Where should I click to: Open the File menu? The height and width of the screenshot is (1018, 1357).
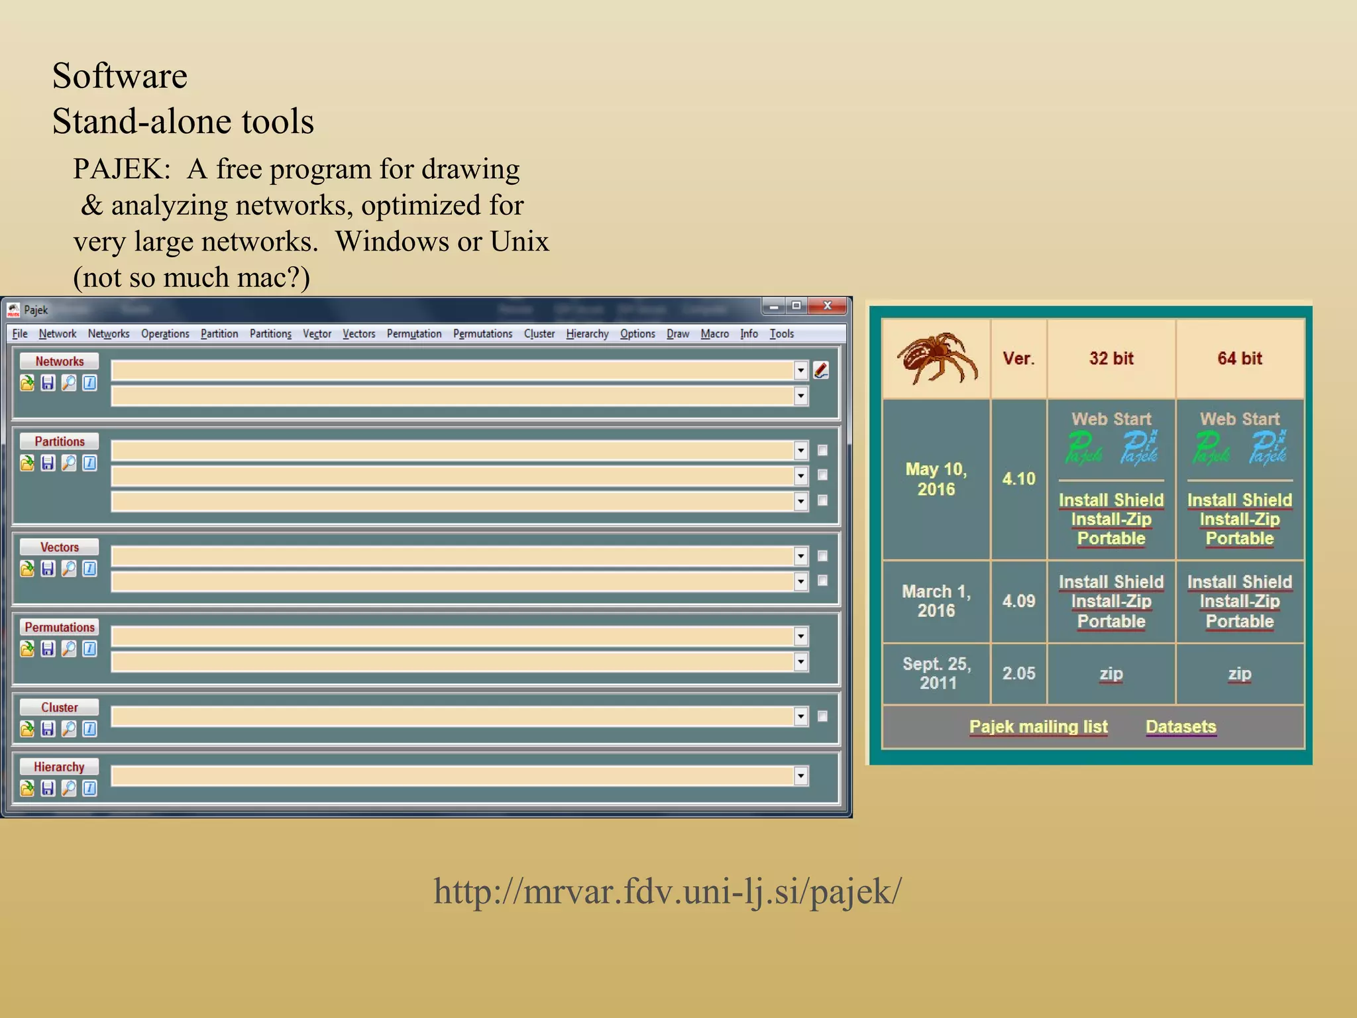pyautogui.click(x=20, y=333)
